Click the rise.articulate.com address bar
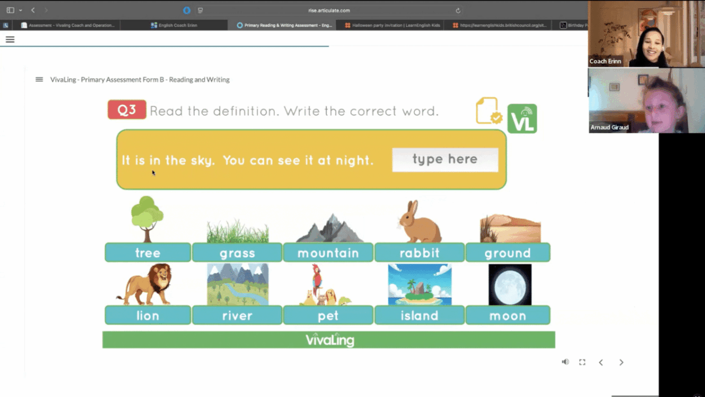Image resolution: width=705 pixels, height=397 pixels. 329,10
